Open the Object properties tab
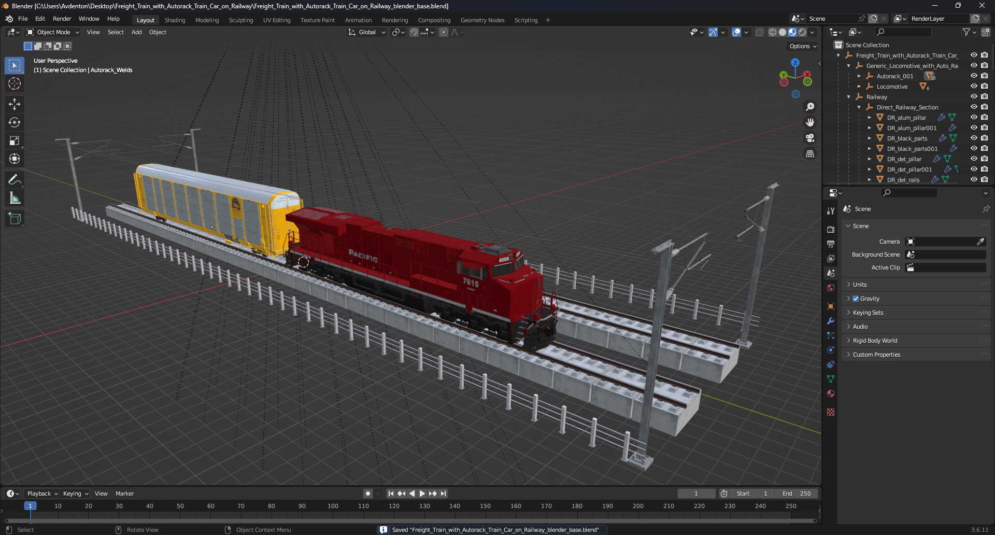 click(831, 306)
